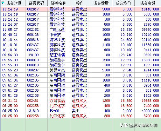Select the row with time 11:24:19
This screenshot has height=131, width=161.
coord(81,9)
